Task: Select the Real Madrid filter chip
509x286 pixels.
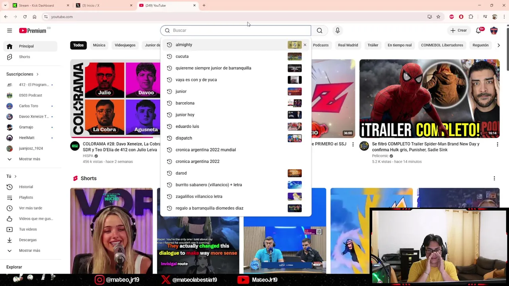Action: coord(348,45)
